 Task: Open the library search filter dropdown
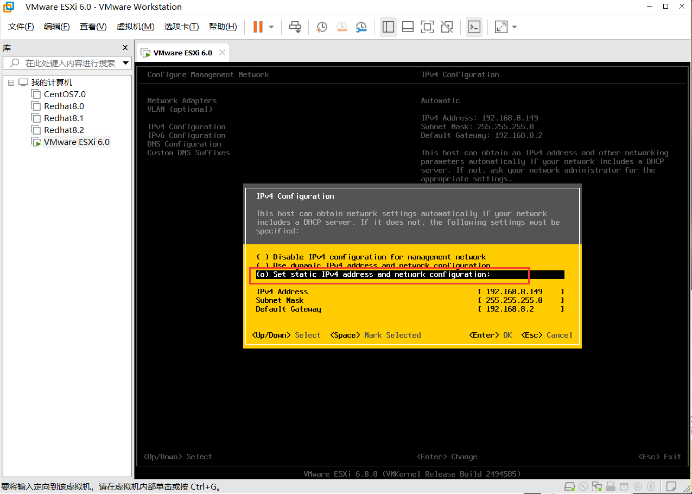pyautogui.click(x=126, y=63)
